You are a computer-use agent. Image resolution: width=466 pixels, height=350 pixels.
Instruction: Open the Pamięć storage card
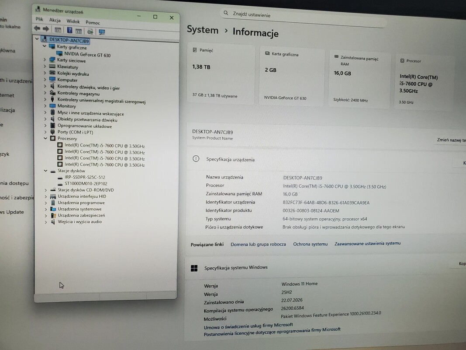pyautogui.click(x=221, y=73)
